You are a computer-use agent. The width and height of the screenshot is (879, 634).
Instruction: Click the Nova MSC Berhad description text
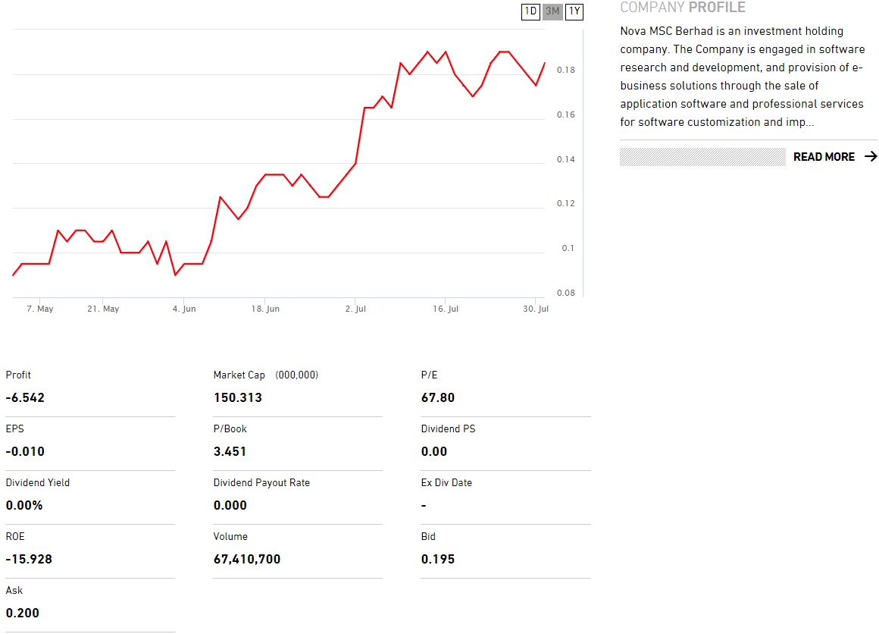click(x=742, y=77)
